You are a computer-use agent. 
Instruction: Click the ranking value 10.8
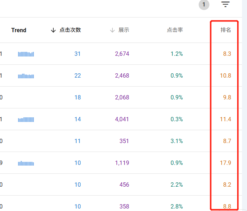click(x=226, y=76)
